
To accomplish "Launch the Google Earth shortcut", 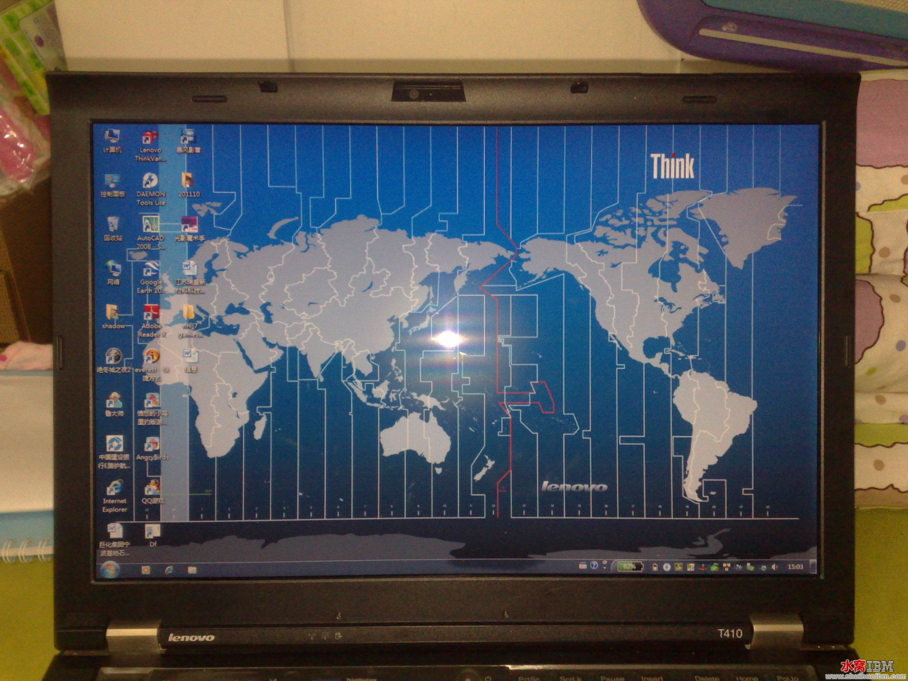I will pos(151,277).
